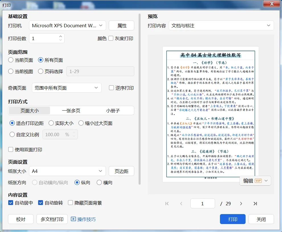The width and height of the screenshot is (282, 232).
Task: Uncheck 自动旋转 checkbox
Action: point(40,203)
